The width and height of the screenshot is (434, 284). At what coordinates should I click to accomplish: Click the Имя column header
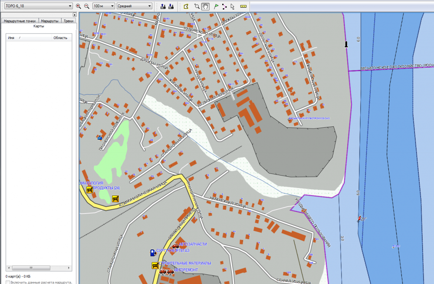tap(11, 38)
